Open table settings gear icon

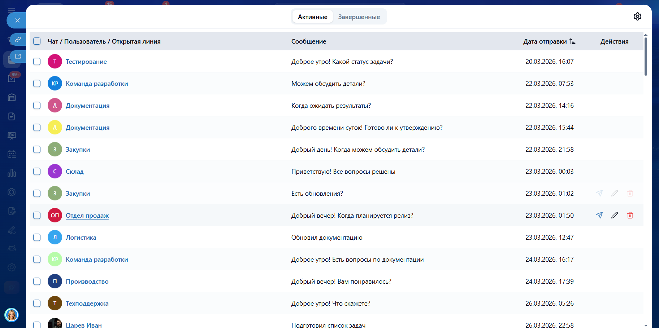pos(637,17)
